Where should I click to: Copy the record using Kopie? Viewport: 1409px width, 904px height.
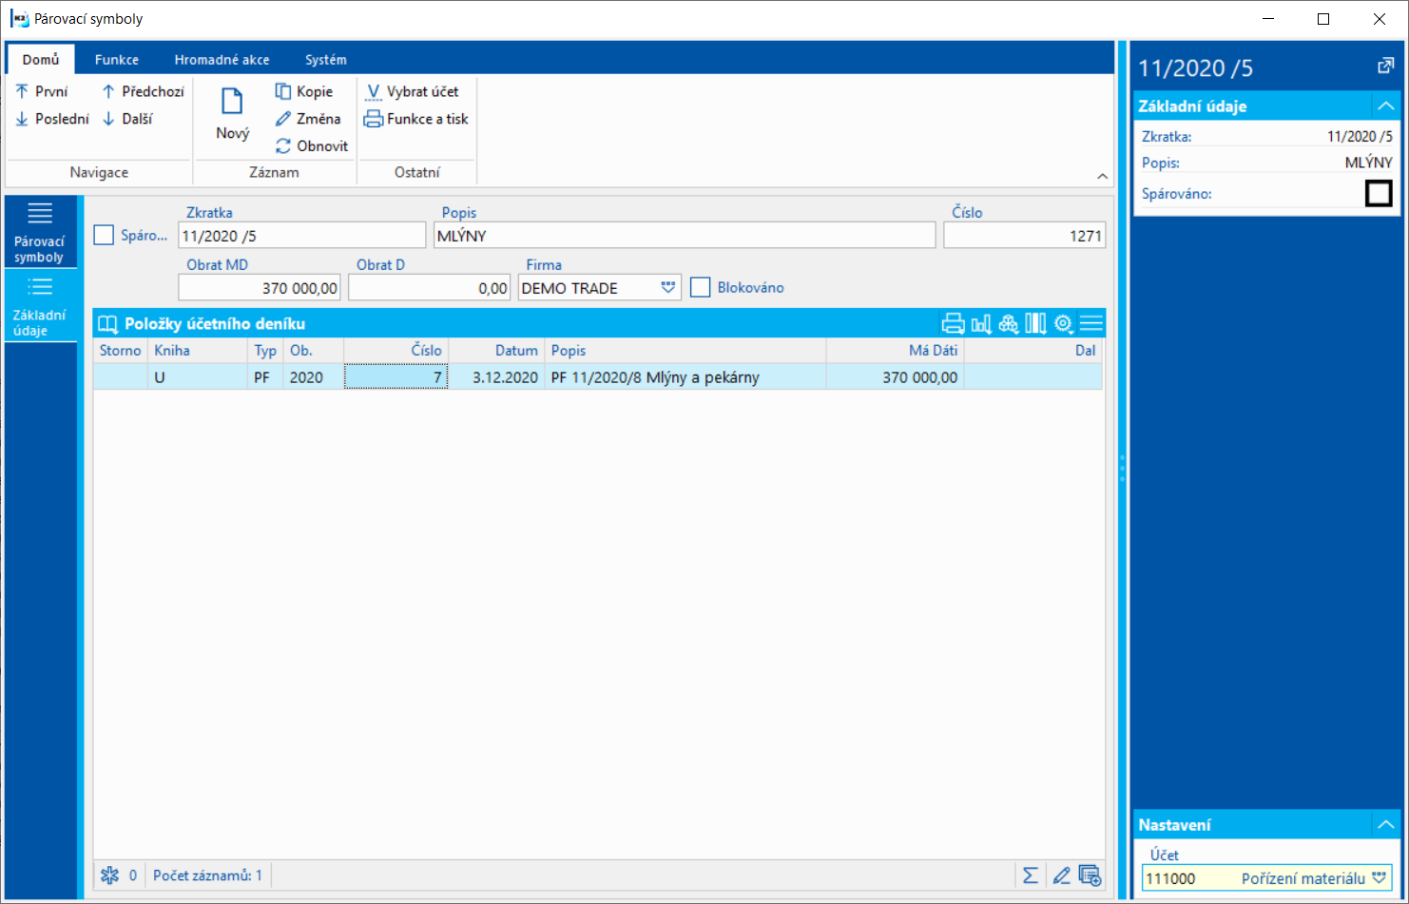coord(304,91)
